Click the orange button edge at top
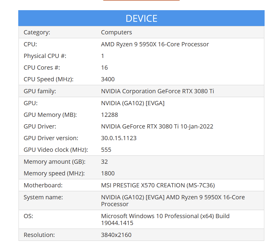270x251 pixels. click(141, 0)
